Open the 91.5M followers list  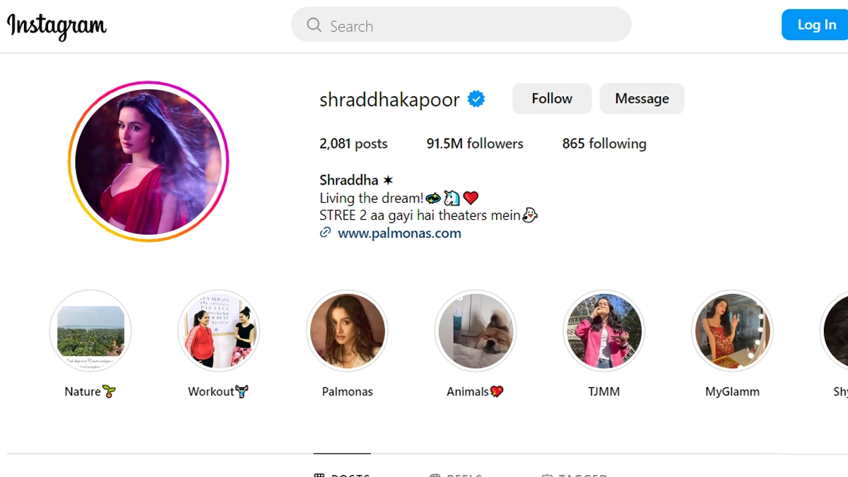coord(475,143)
